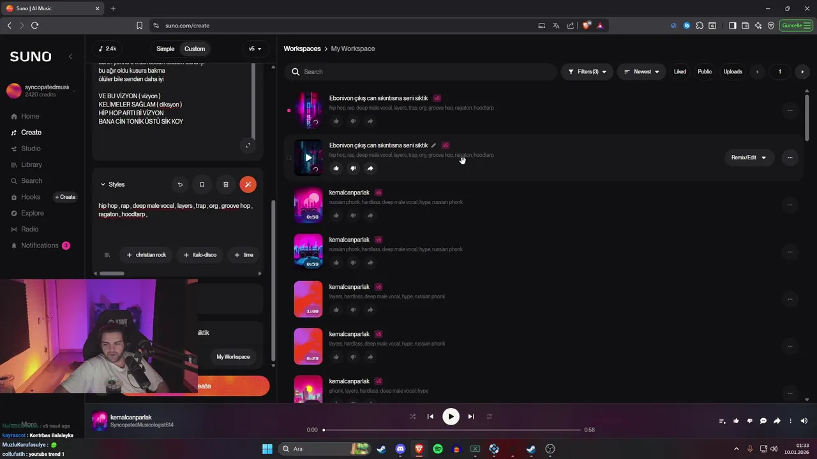This screenshot has width=817, height=459.
Task: Open Spotify from Windows taskbar
Action: coord(438,449)
